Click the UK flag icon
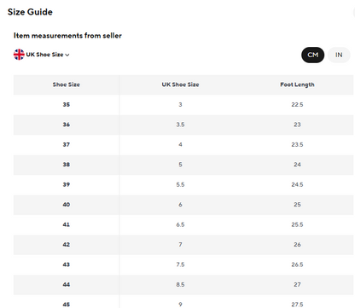Image resolution: width=355 pixels, height=308 pixels. [x=19, y=55]
